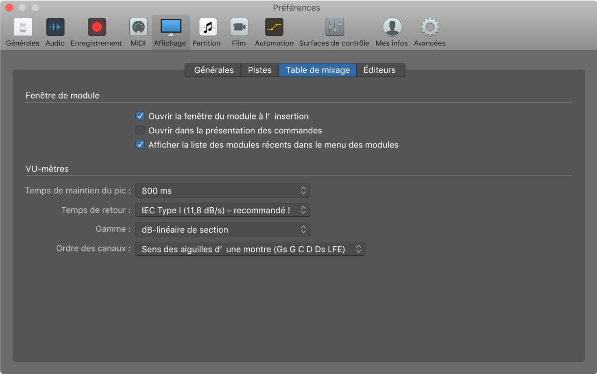
Task: Select the Générales sub-tab under Affichage
Action: 214,70
